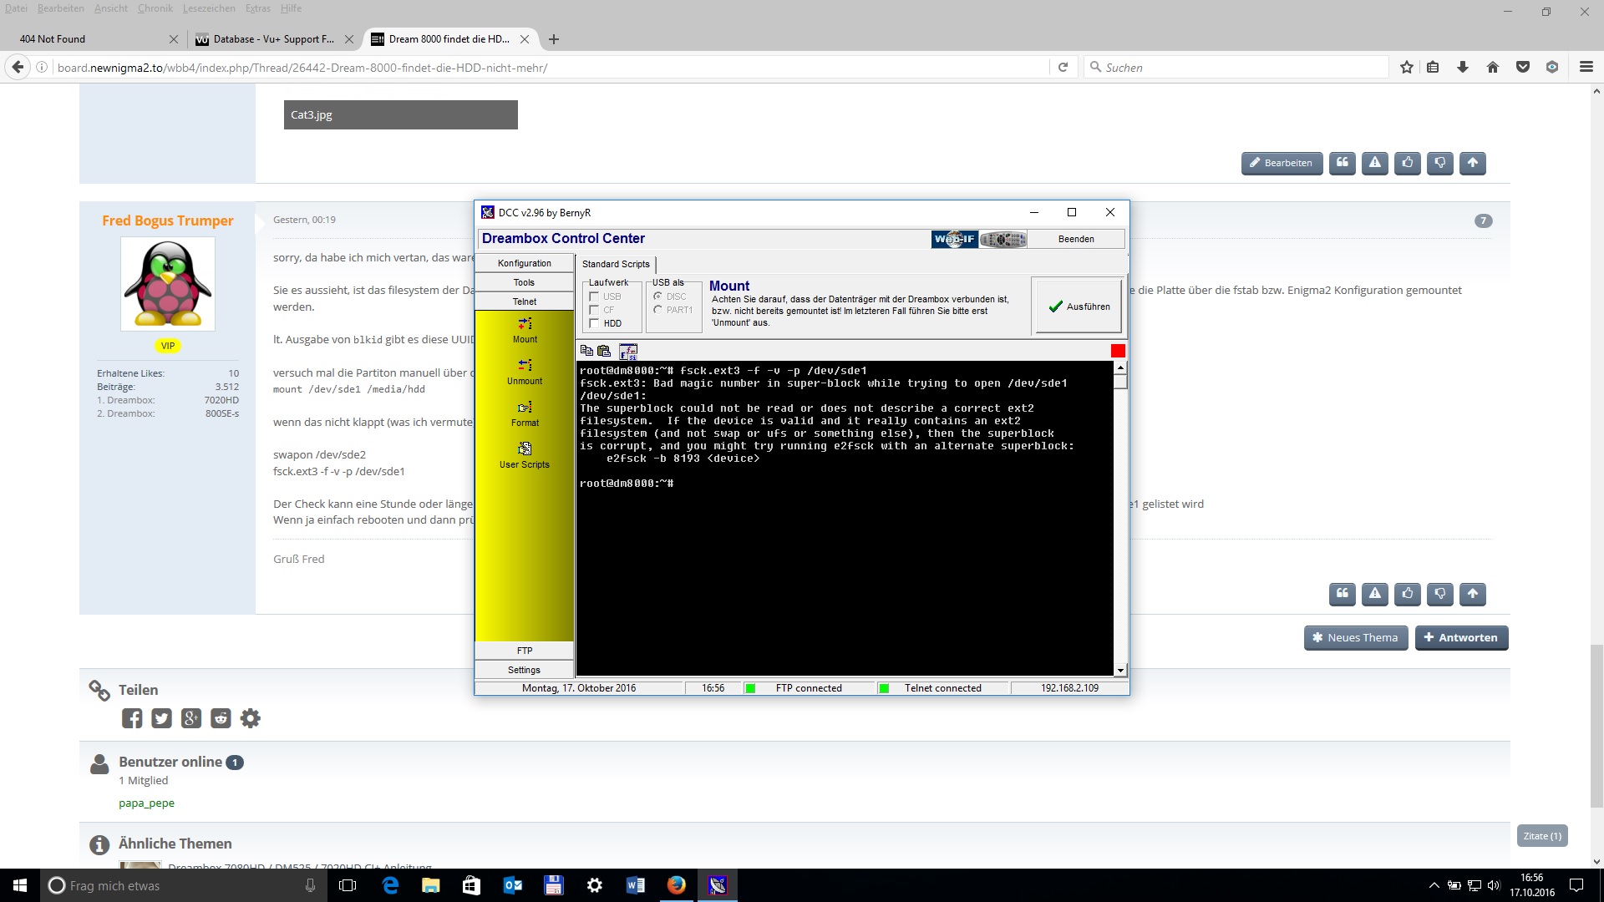Open the Telnet section in DCC
1604x902 pixels.
525,302
